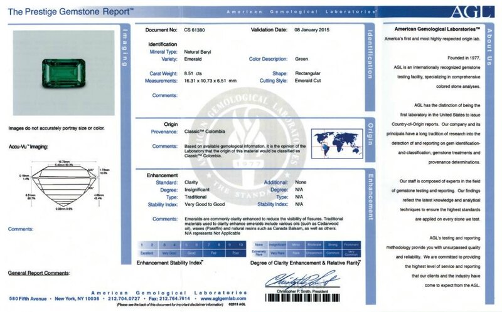This screenshot has height=312, width=502.
Task: Click the 'None' clarity enhancement scale cell
Action: 259,245
